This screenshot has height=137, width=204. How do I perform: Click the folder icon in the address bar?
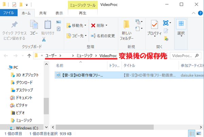click(36, 55)
